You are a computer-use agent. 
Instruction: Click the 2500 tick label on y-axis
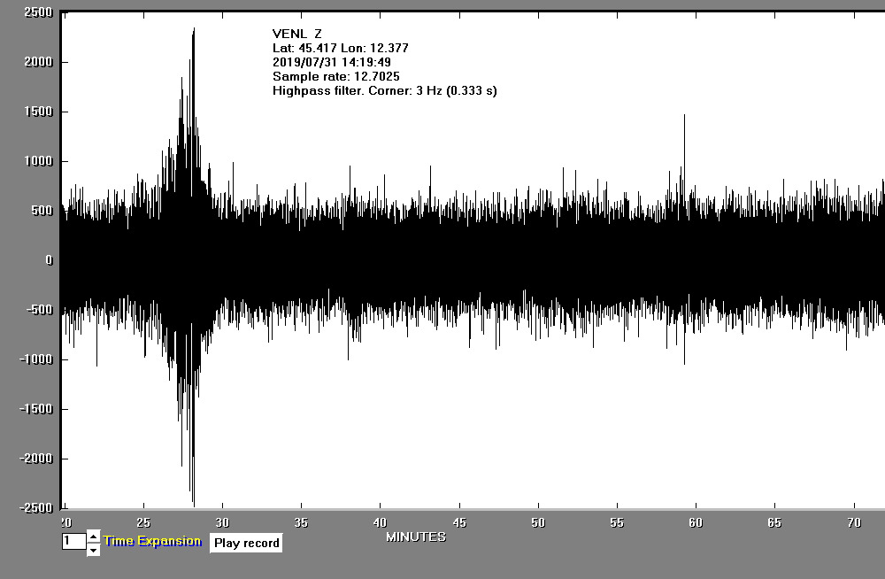pos(38,13)
